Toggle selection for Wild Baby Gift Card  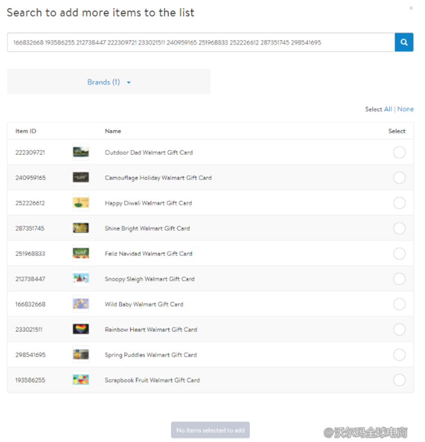pos(399,304)
